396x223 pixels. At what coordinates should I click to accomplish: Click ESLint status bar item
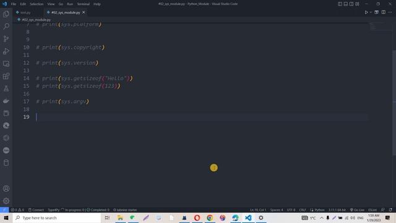click(372, 210)
